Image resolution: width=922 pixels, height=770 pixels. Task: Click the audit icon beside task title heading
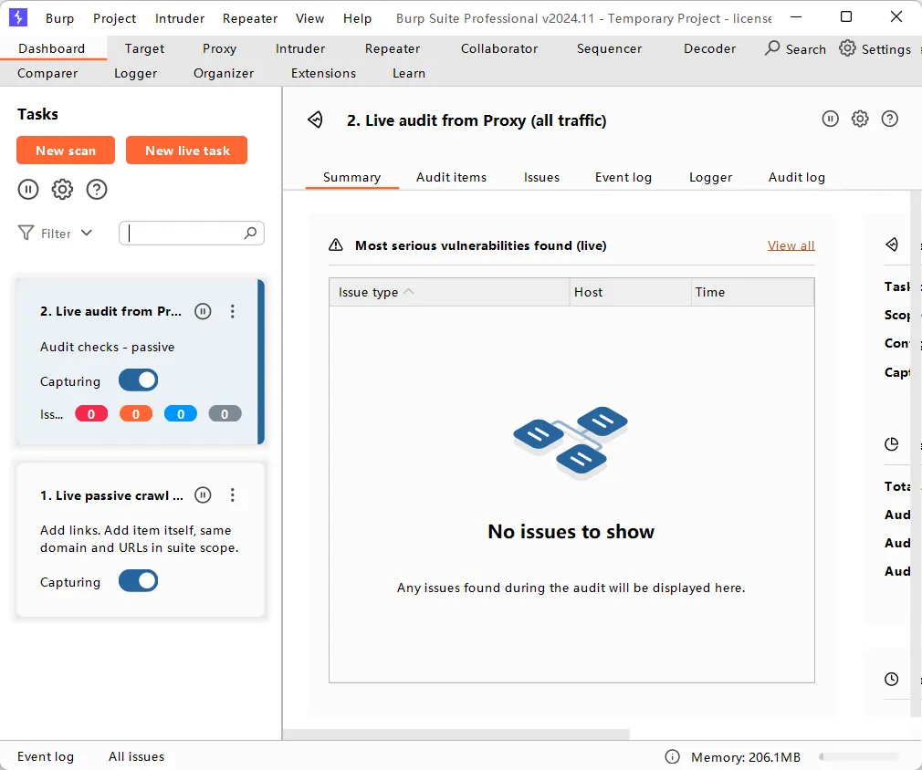(x=315, y=120)
